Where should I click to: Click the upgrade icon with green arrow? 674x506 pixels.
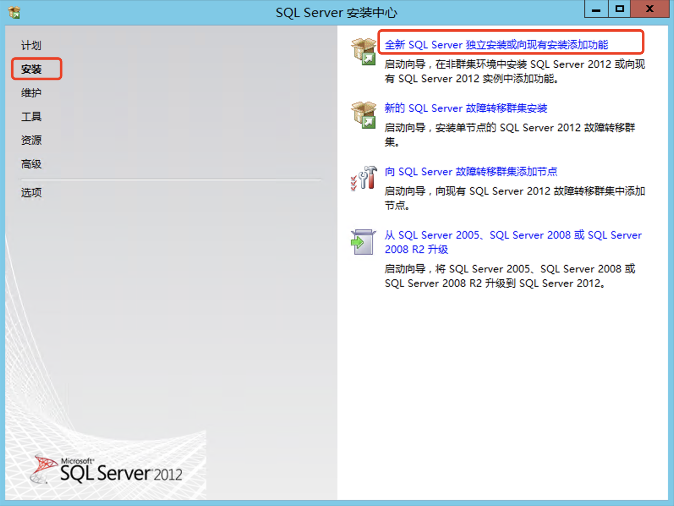coord(363,242)
